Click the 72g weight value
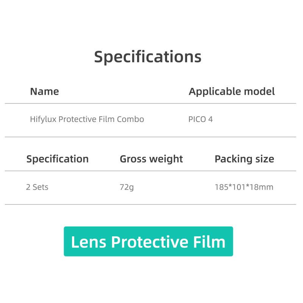 127,187
